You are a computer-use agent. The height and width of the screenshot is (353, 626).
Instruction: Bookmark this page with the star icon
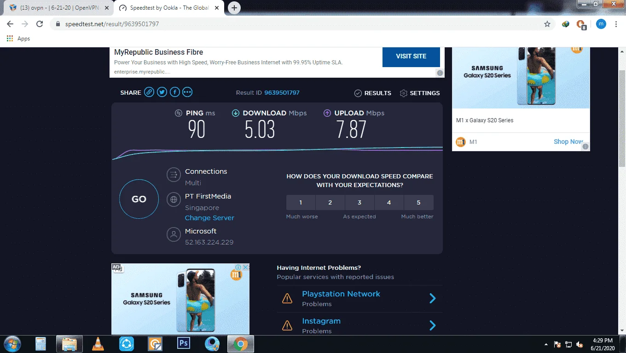(547, 24)
